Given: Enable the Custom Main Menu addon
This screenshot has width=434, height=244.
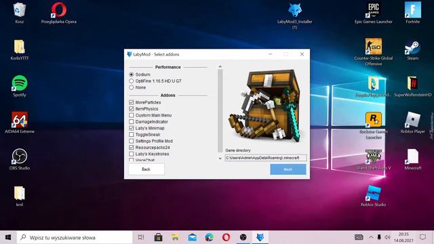Looking at the screenshot, I should [131, 115].
